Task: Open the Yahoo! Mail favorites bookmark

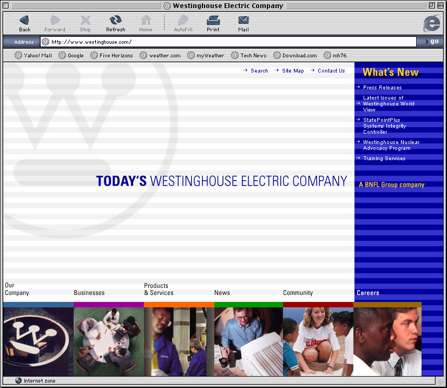Action: pyautogui.click(x=34, y=55)
